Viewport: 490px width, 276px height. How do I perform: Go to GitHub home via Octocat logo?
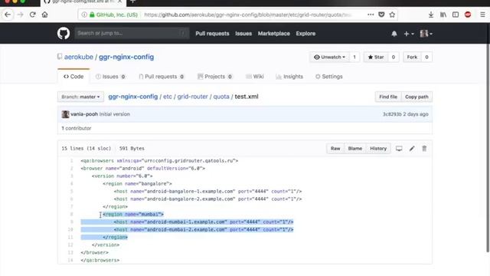64,33
